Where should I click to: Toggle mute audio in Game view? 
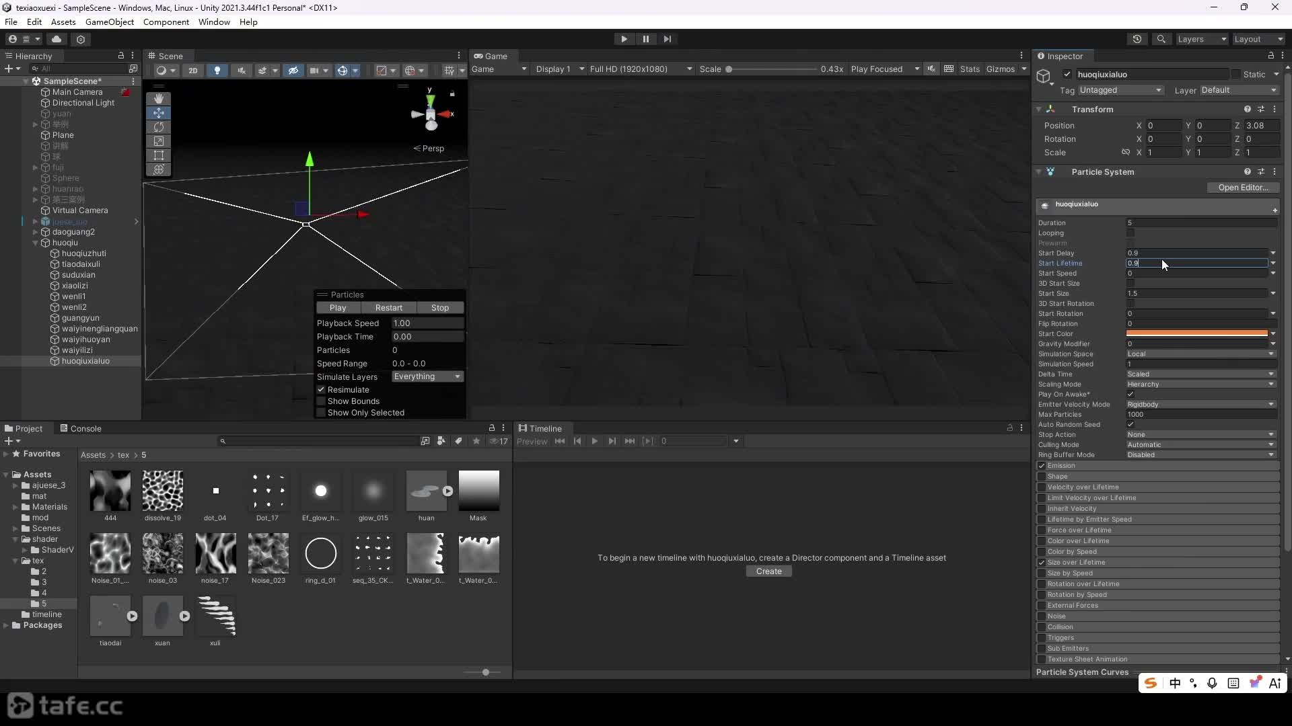(931, 69)
